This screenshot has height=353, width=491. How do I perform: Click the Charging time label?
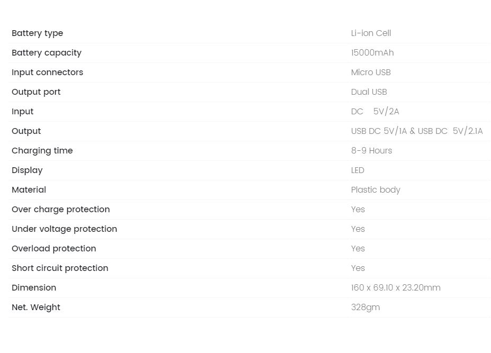tap(42, 151)
